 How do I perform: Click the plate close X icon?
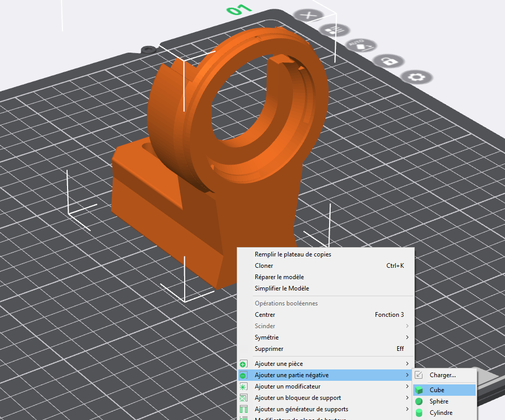pyautogui.click(x=308, y=15)
